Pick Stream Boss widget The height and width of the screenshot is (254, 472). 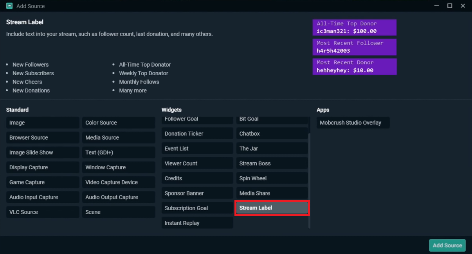point(272,163)
